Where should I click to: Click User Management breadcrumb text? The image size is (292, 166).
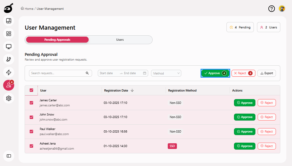point(50,9)
